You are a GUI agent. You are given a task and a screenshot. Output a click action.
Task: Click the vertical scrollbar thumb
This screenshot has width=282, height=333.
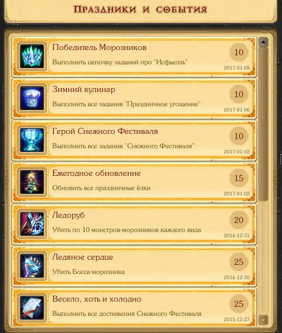pos(263,124)
